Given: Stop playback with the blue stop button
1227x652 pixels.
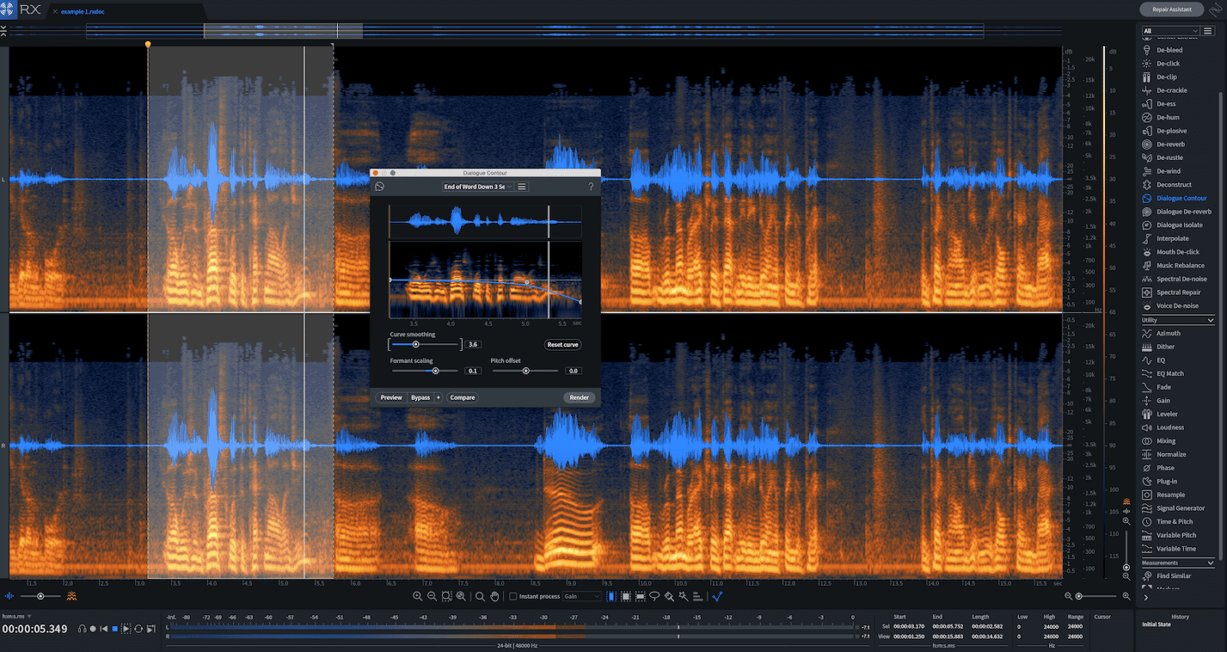Looking at the screenshot, I should tap(115, 629).
